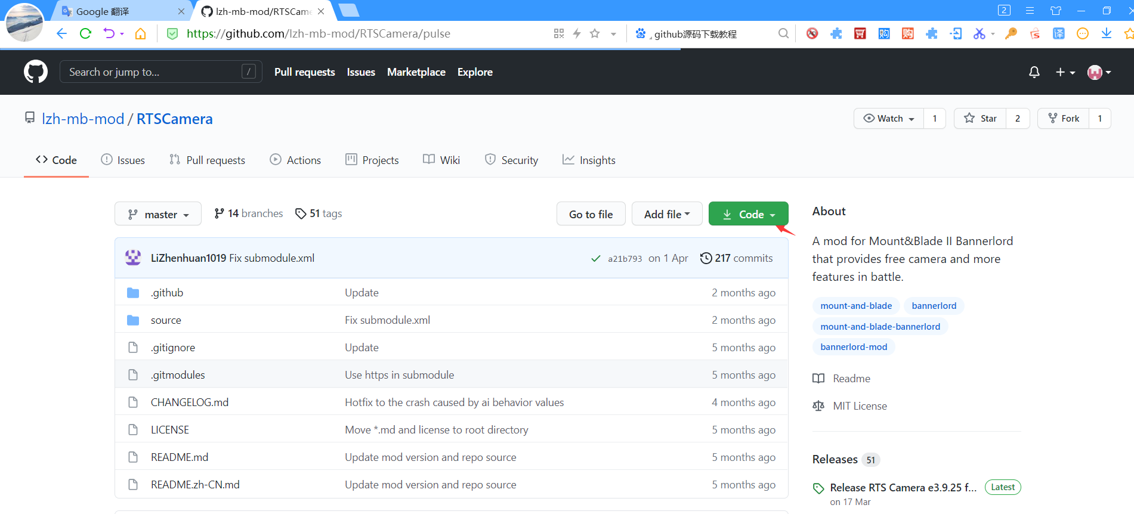The height and width of the screenshot is (514, 1134).
Task: Click the search magnifier icon
Action: coord(783,33)
